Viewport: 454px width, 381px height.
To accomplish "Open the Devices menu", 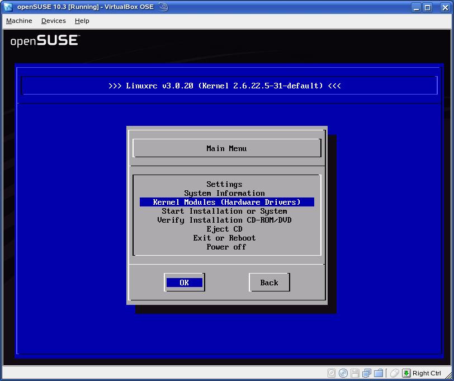I will (54, 21).
